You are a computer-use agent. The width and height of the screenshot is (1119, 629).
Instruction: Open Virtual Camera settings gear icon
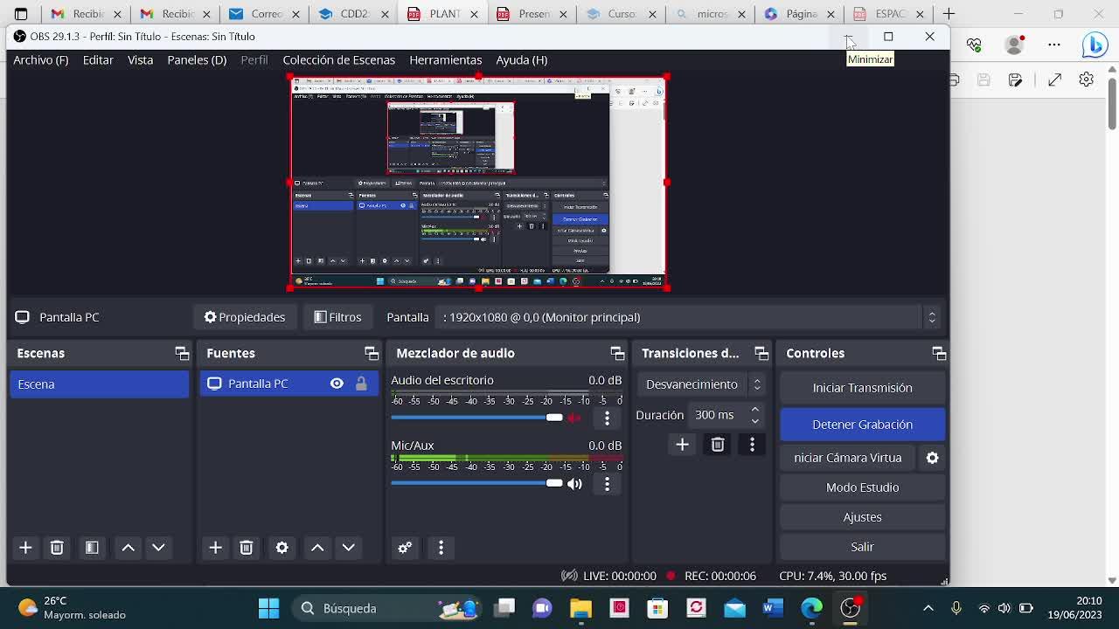pos(932,458)
